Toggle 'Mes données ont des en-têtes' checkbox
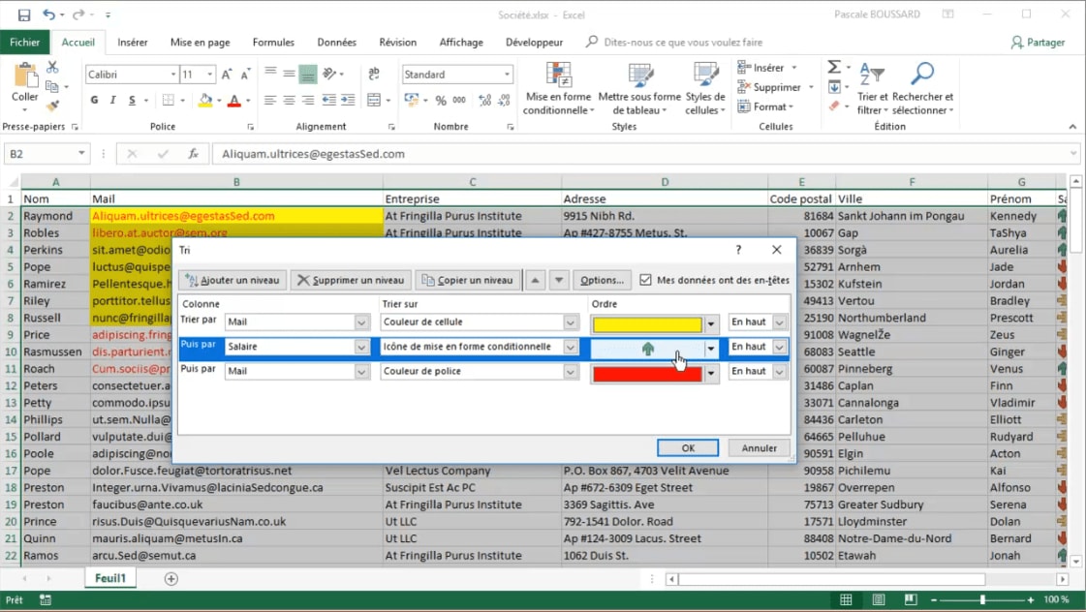This screenshot has width=1086, height=612. pos(646,280)
